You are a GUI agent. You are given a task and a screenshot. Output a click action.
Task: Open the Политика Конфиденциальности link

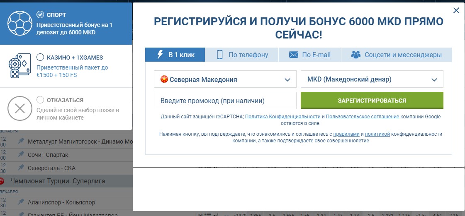[x=282, y=117]
